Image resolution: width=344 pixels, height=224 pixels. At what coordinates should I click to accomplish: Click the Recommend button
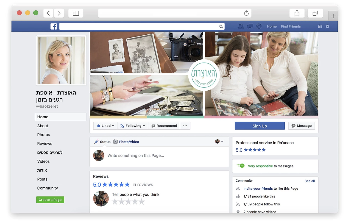point(164,126)
